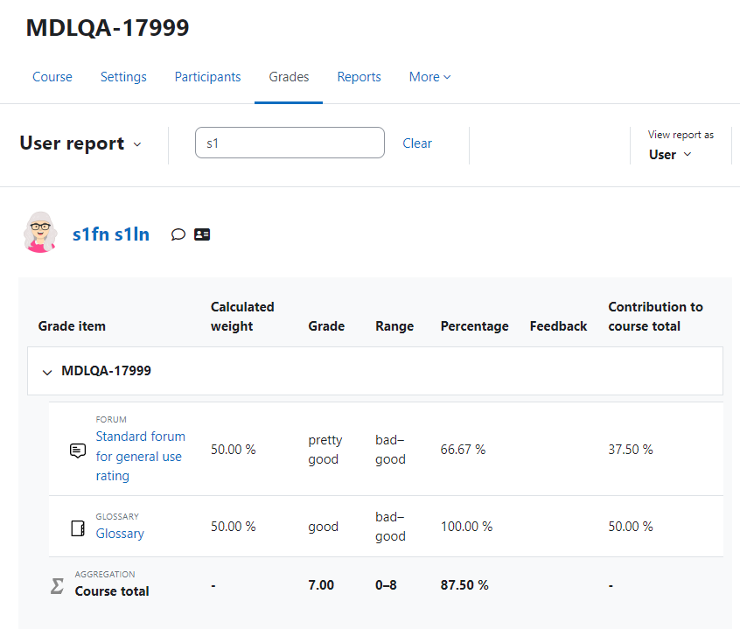Go to the Participants tab
This screenshot has width=740, height=629.
pos(207,77)
